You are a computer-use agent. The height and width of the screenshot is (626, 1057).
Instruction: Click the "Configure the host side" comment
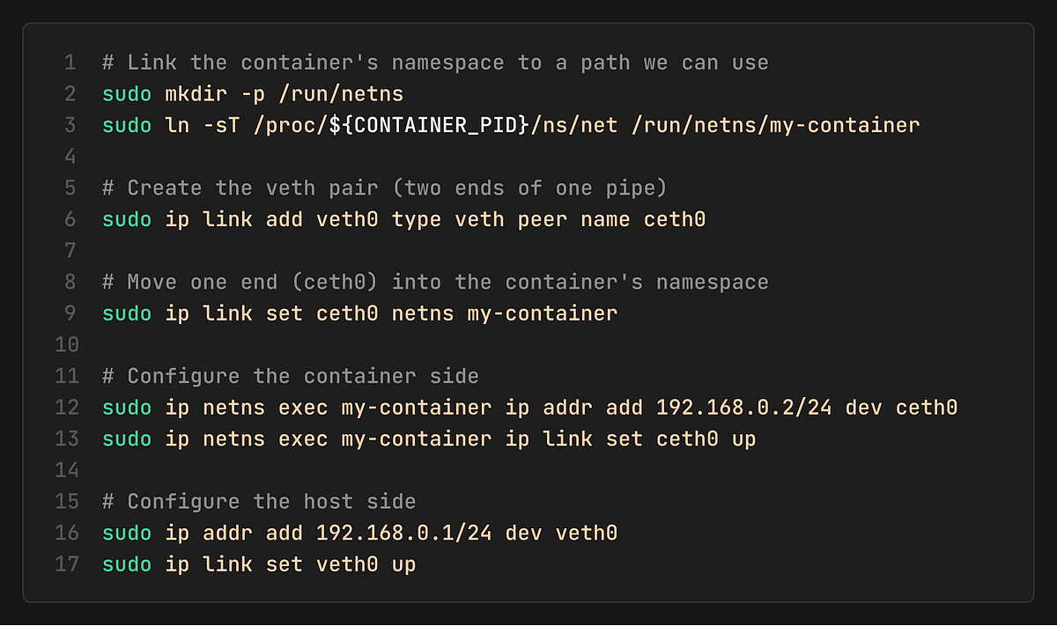(x=259, y=501)
